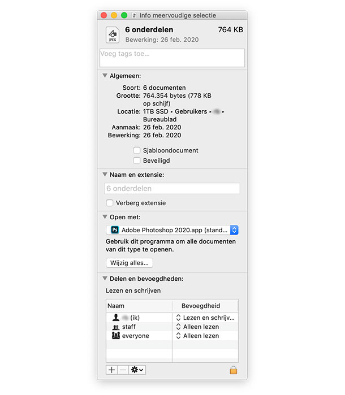Toggle the Beveiligd checkbox
The height and width of the screenshot is (395, 345).
pos(137,160)
